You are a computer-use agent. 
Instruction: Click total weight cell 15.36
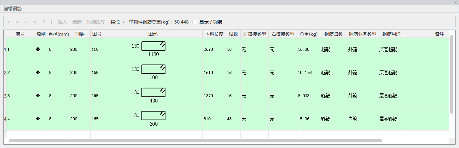[308, 119]
